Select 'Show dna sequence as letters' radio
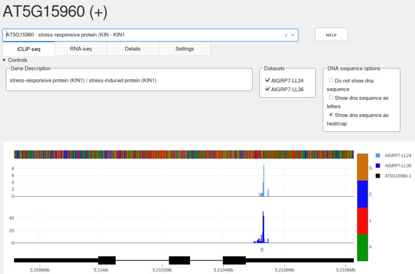The width and height of the screenshot is (415, 274). 331,98
